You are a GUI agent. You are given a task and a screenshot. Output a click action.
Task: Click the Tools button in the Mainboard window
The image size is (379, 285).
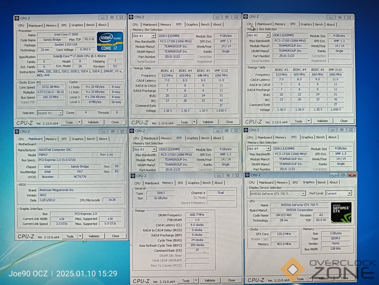tap(70, 237)
